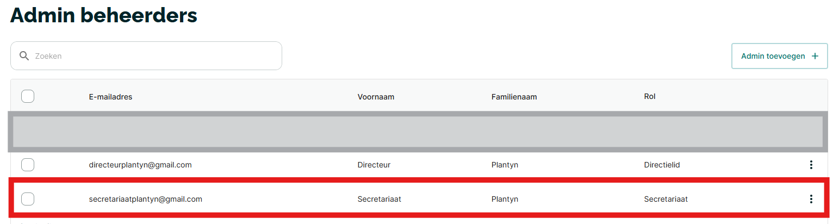Click the first name Directeur cell
839x224 pixels.
374,165
